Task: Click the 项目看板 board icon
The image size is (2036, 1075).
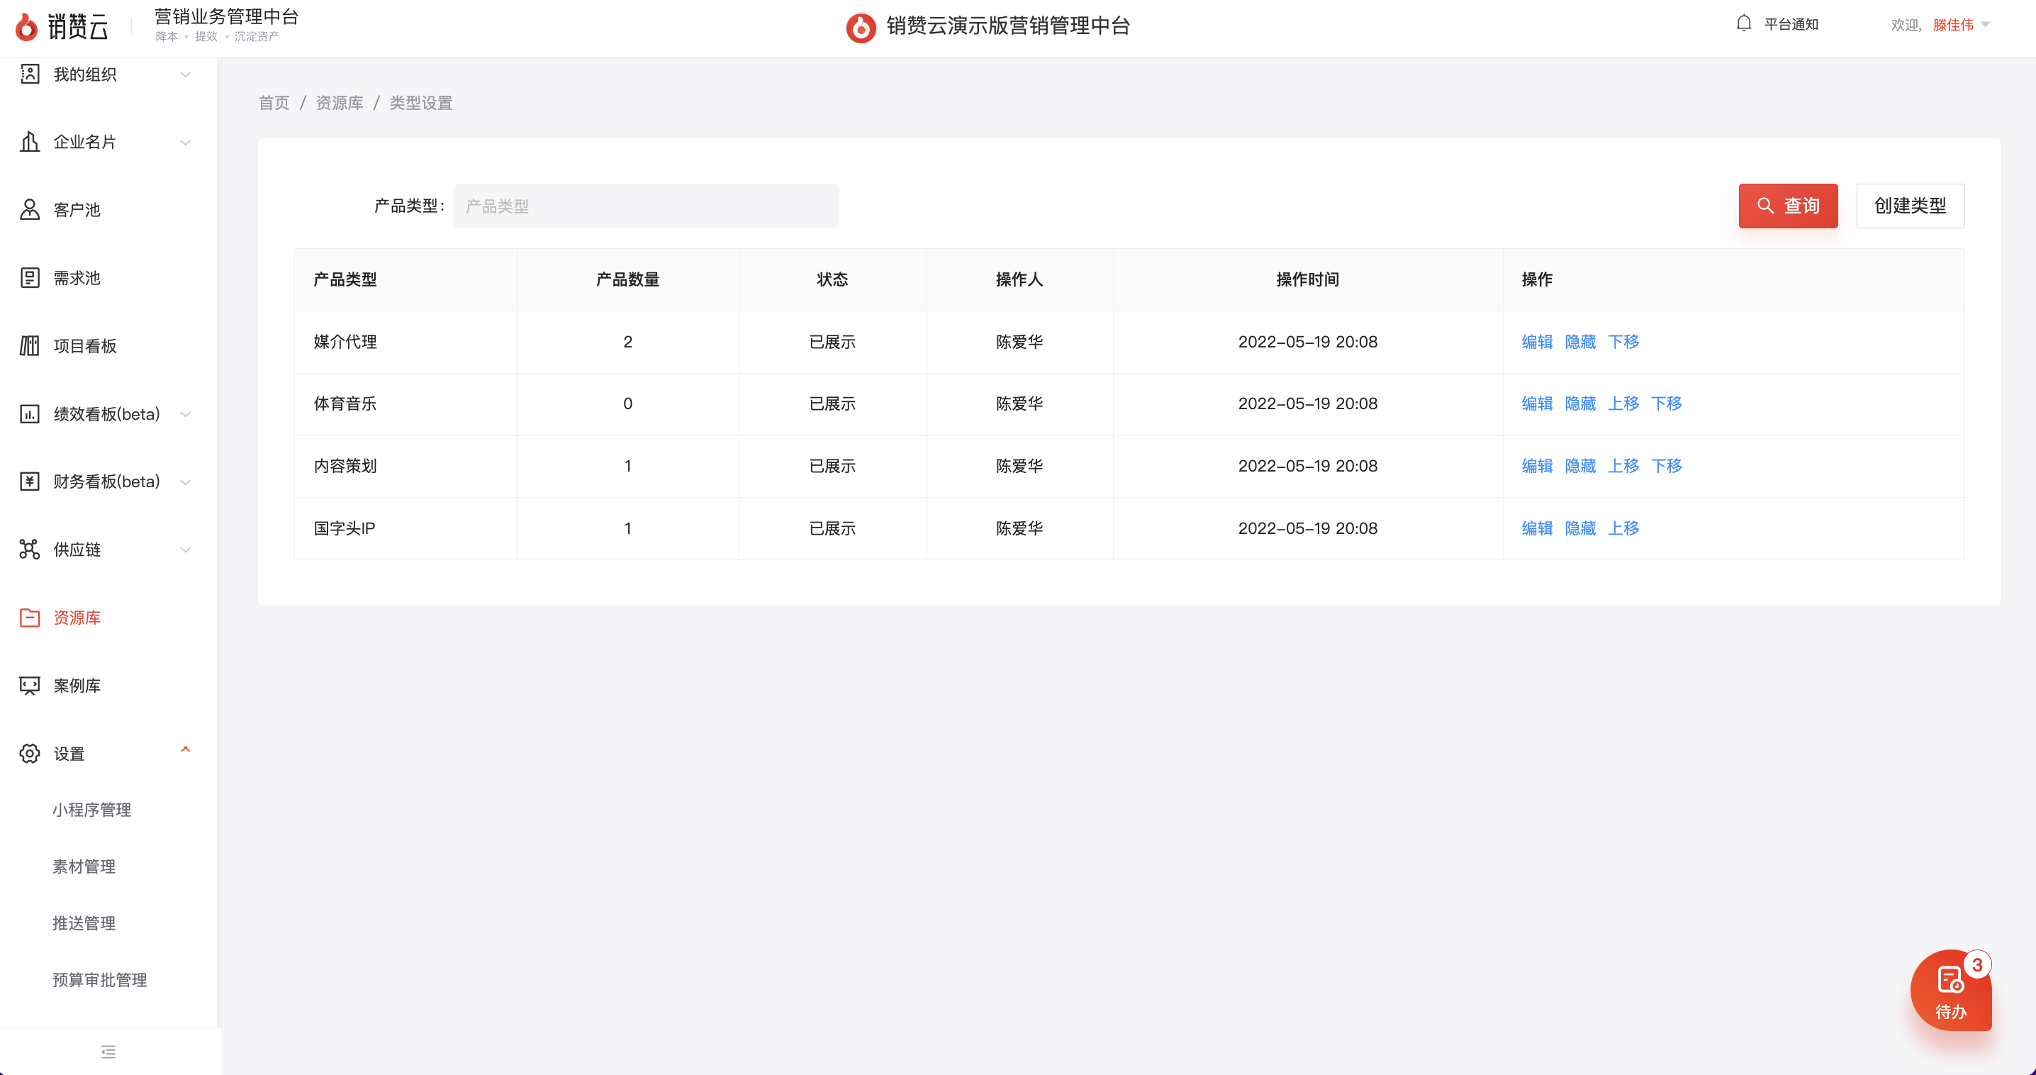Action: 29,345
